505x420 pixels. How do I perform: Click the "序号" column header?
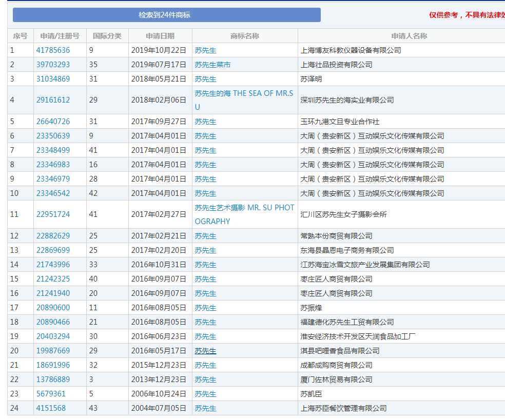click(x=21, y=36)
